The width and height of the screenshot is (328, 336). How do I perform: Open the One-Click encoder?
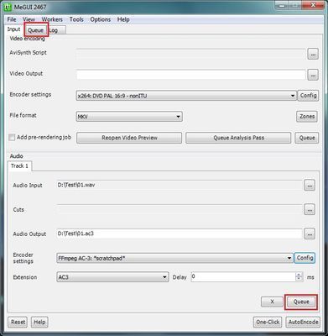(x=268, y=322)
